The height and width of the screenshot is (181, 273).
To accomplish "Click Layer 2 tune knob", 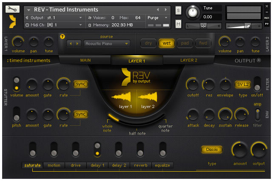I will pos(255,42).
